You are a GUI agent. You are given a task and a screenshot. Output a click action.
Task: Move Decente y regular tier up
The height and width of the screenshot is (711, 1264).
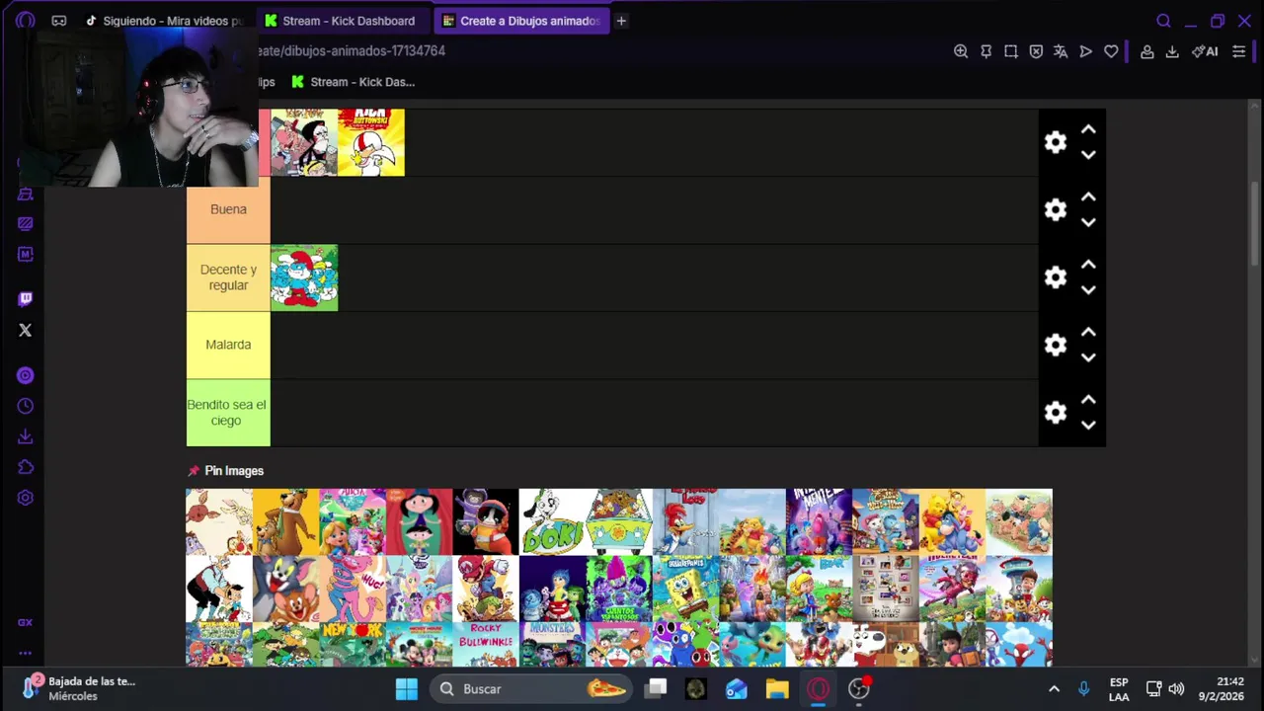(x=1088, y=265)
